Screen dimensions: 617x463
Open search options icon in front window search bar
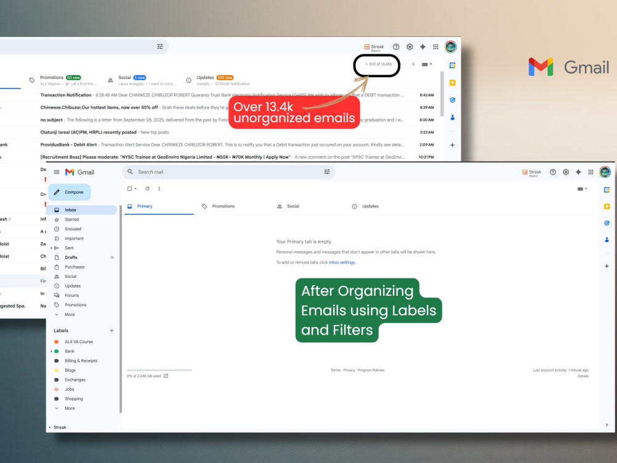tap(326, 172)
